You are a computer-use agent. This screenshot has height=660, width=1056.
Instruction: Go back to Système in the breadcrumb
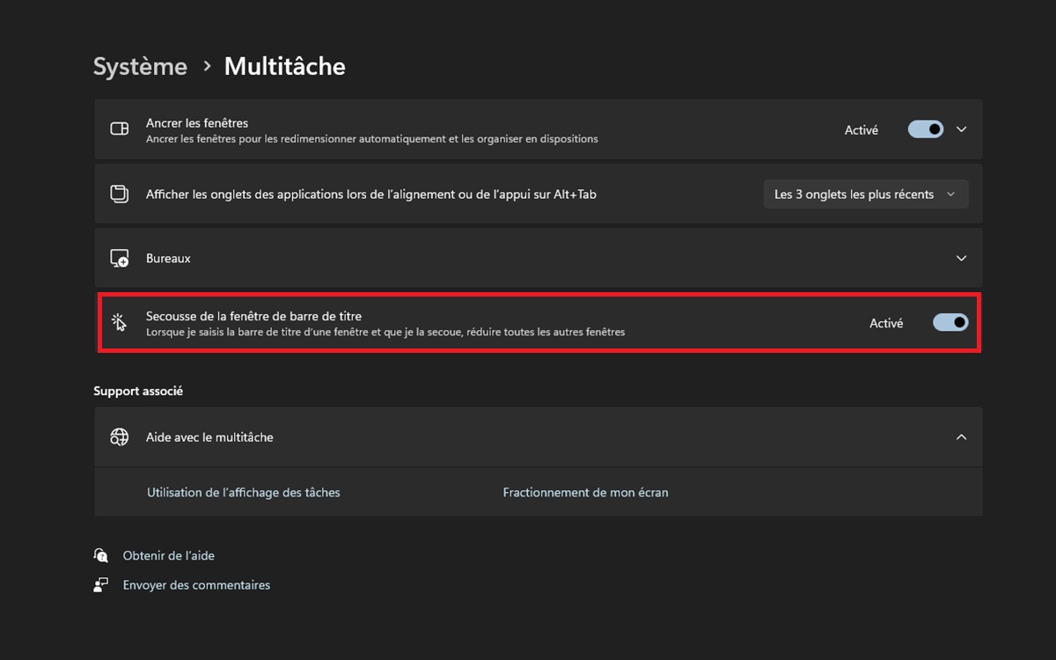coord(140,67)
